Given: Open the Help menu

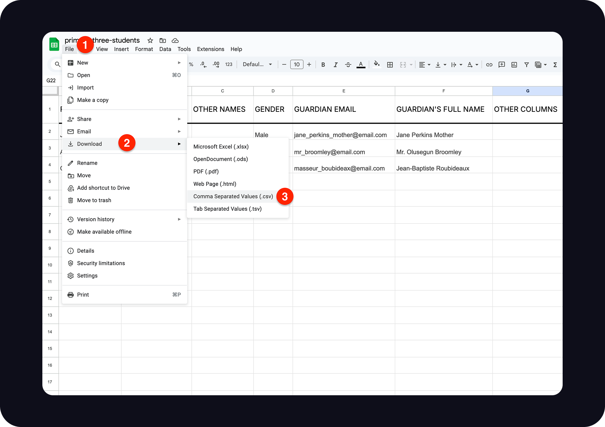Looking at the screenshot, I should coord(236,49).
